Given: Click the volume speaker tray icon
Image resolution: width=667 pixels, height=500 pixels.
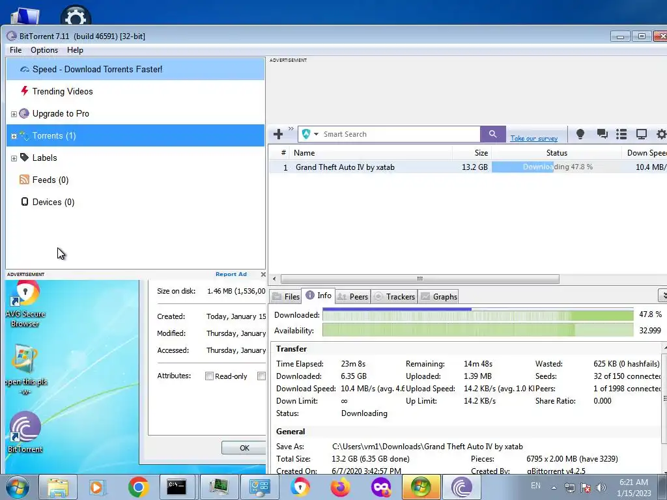Looking at the screenshot, I should (x=601, y=488).
